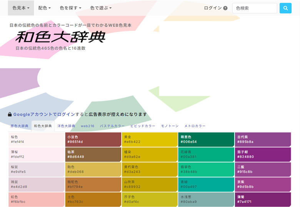Switch to the 原色大辞典 tab

pos(19,126)
